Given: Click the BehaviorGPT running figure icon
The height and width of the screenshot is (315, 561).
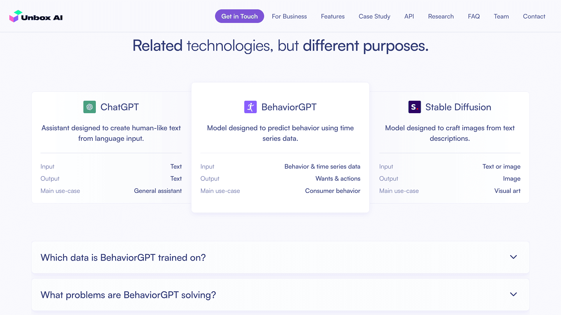Looking at the screenshot, I should click(251, 107).
